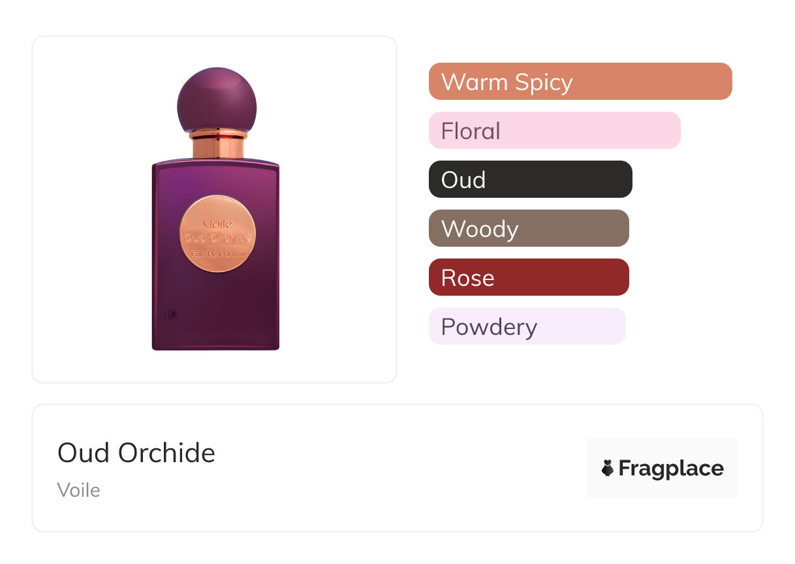
Task: Click the copper medallion on the bottle
Action: [217, 233]
